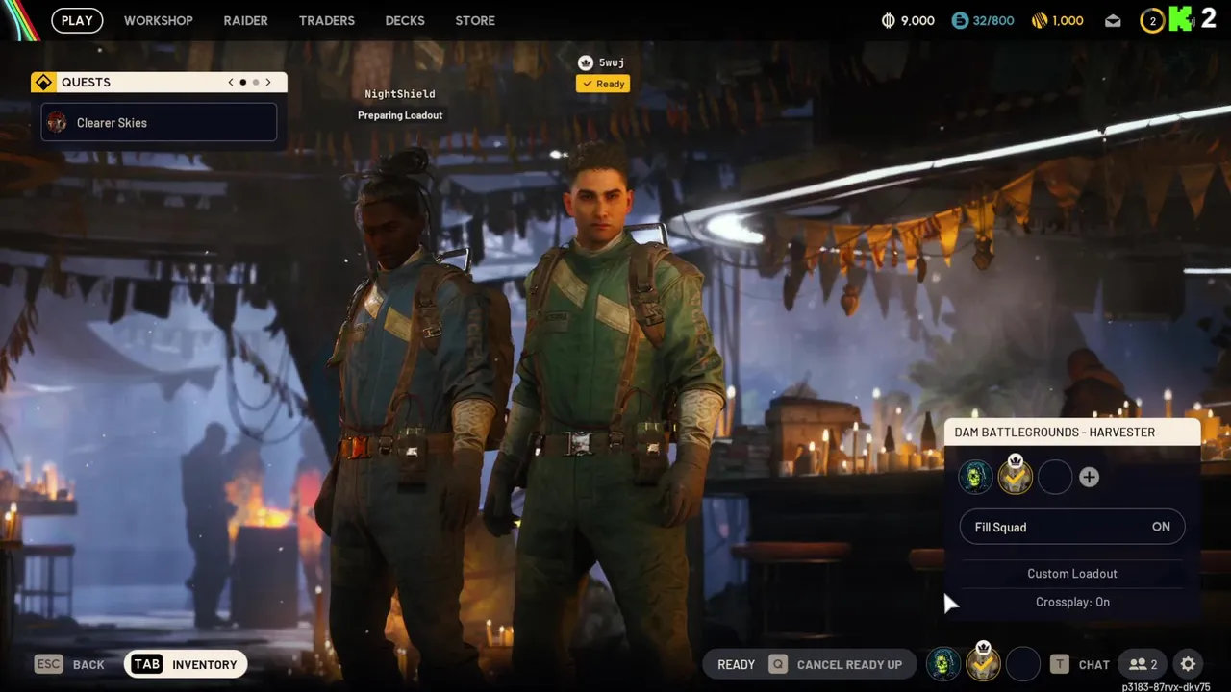The image size is (1231, 692).
Task: Go to next quest with right arrow
Action: [x=268, y=83]
